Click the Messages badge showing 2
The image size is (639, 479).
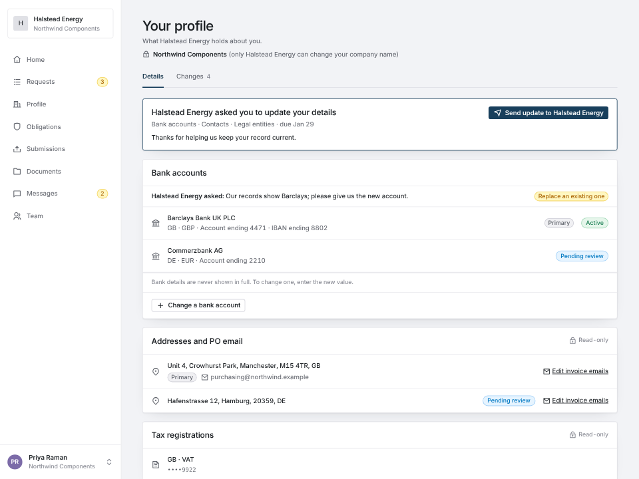click(103, 194)
